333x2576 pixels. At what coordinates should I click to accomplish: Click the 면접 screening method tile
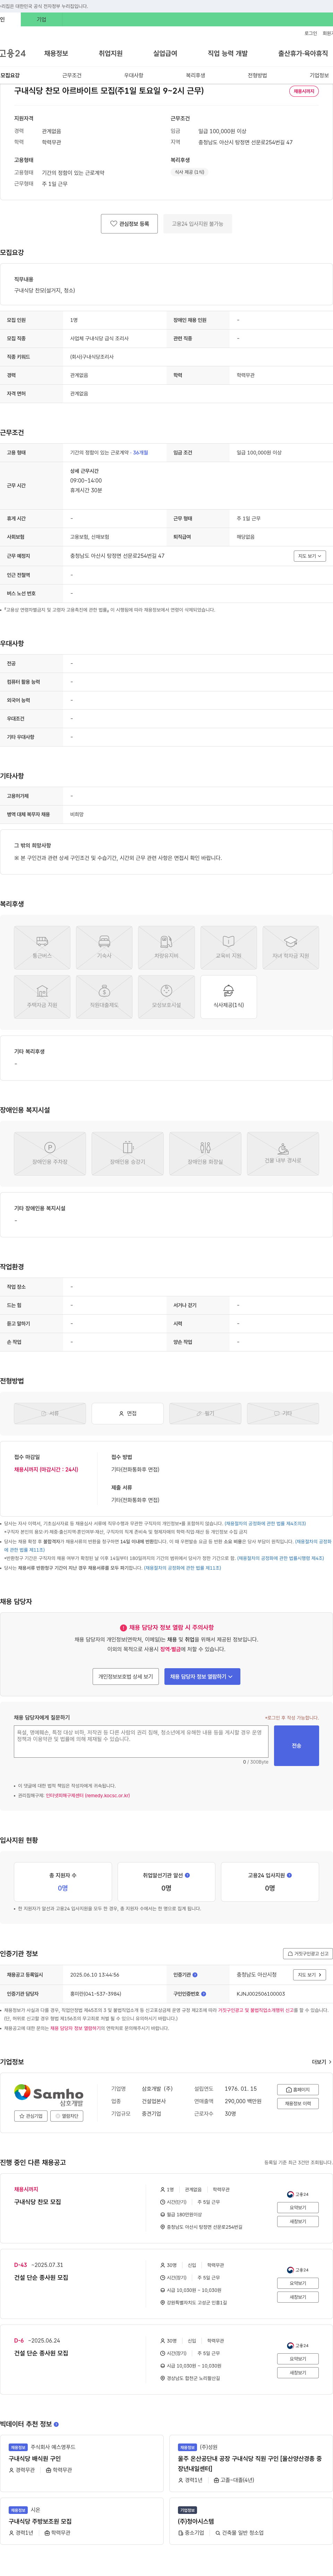coord(128,1413)
